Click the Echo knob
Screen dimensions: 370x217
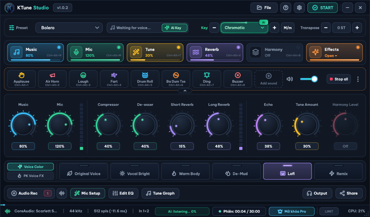pyautogui.click(x=268, y=125)
